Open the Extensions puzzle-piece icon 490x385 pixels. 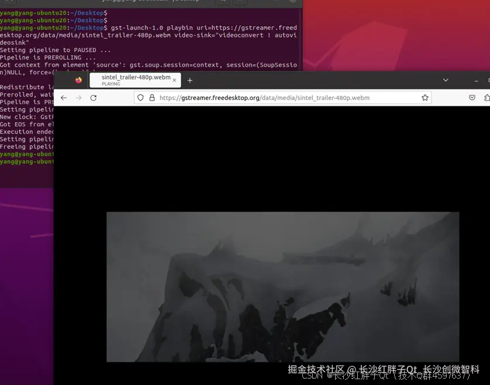pyautogui.click(x=486, y=98)
